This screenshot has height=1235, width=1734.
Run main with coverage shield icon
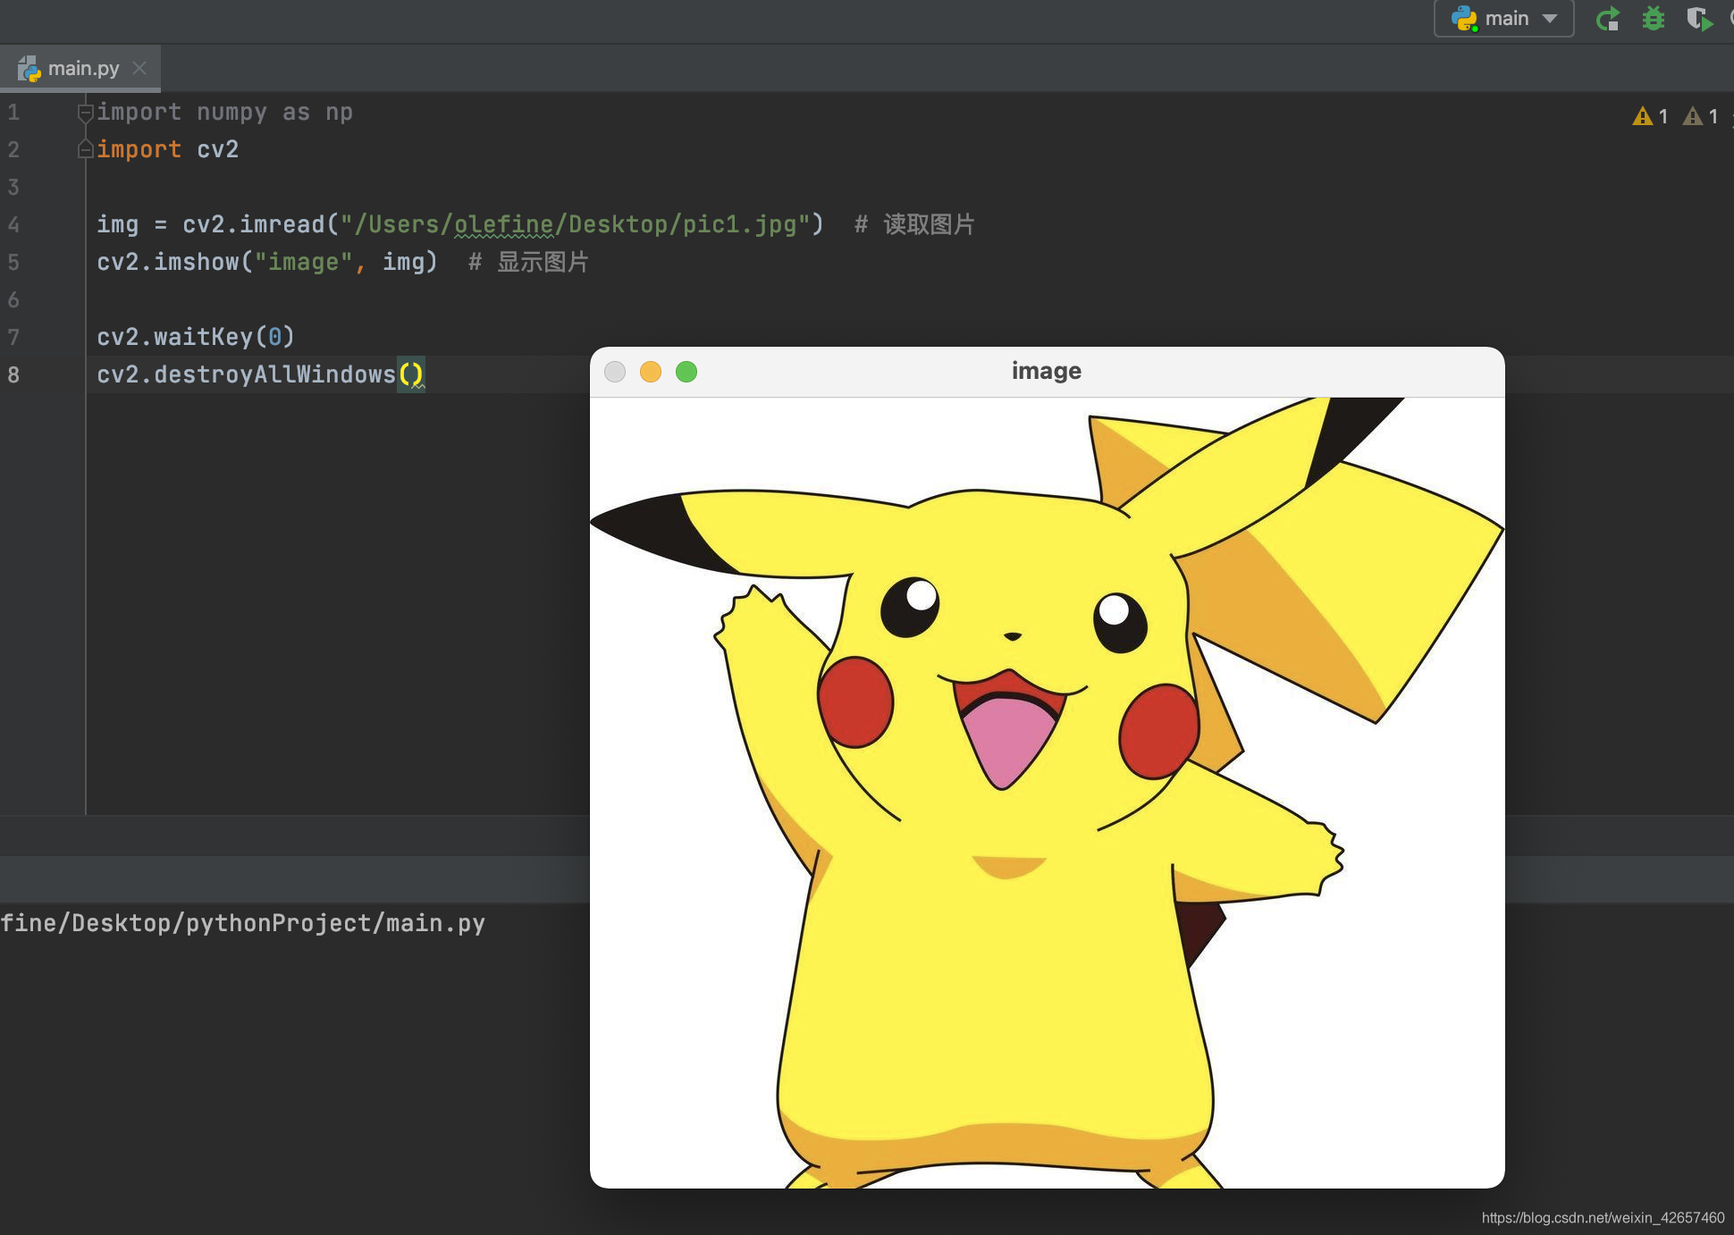pos(1699,19)
